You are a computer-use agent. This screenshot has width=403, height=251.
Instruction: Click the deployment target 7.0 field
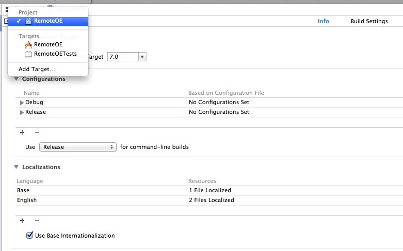[x=123, y=57]
